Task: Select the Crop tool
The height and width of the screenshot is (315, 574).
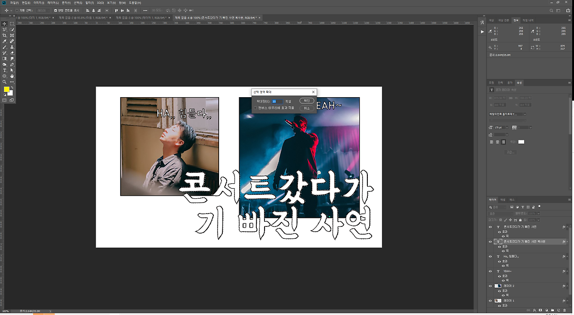Action: [5, 35]
